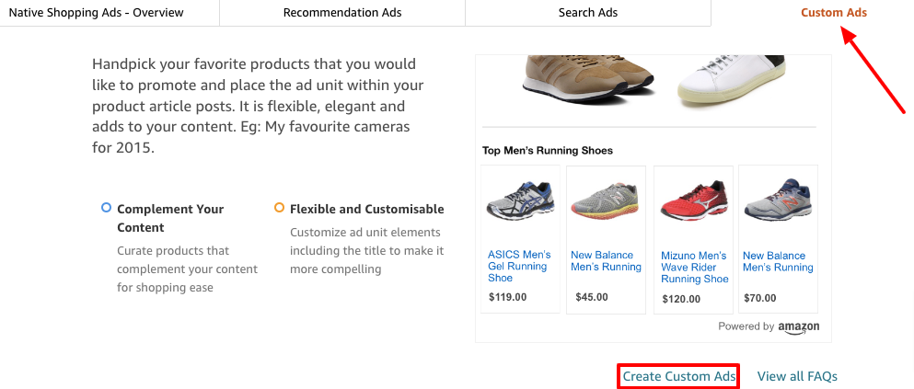Open the New Balance link above $45.00
This screenshot has width=914, height=389.
click(606, 261)
